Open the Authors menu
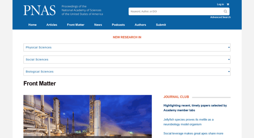Viewport: 254px width, 138px height. pos(140,25)
